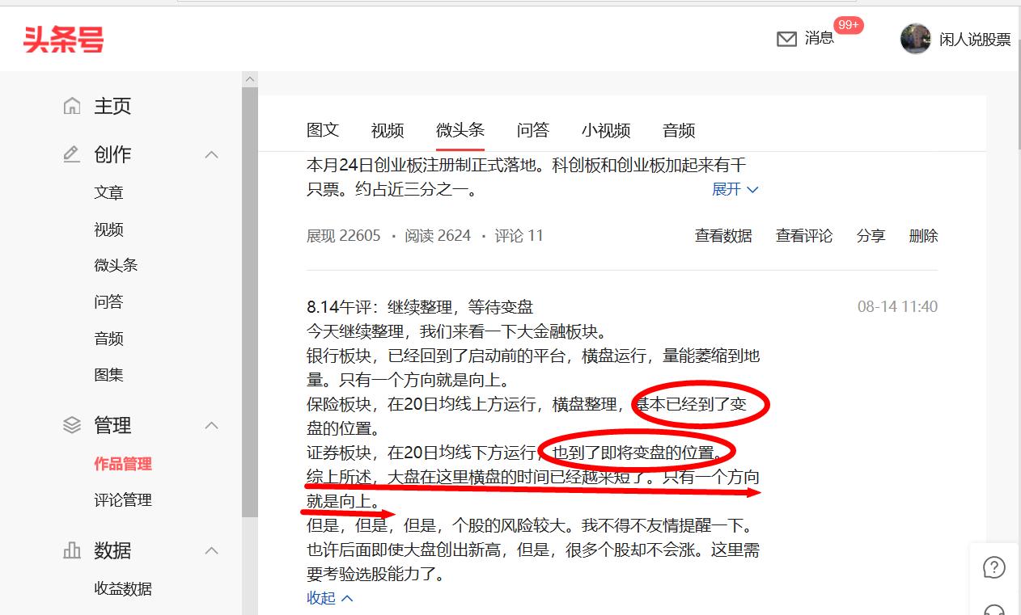This screenshot has height=615, width=1021.
Task: Click the 闲人说股票 profile avatar
Action: [x=915, y=38]
